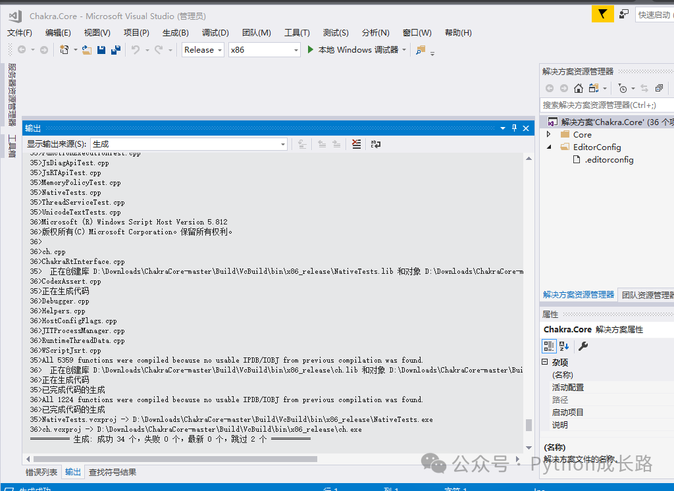
Task: Open the 项目(P) menu
Action: (136, 33)
